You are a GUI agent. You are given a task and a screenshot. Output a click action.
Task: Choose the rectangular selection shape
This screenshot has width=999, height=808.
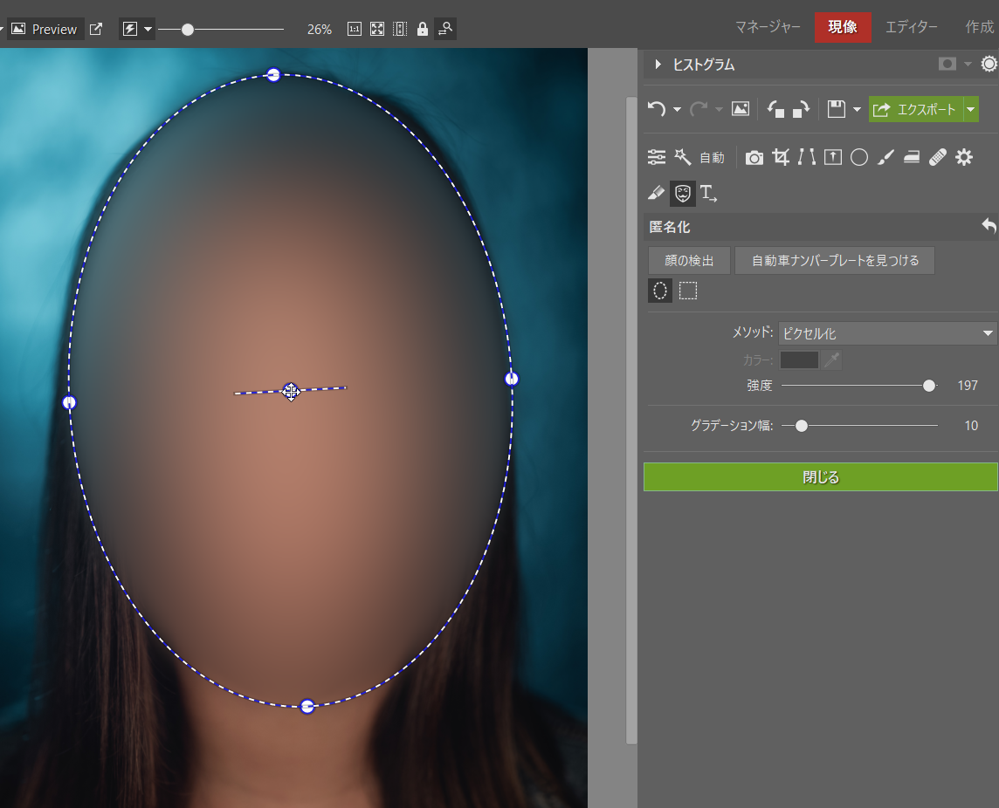(688, 291)
